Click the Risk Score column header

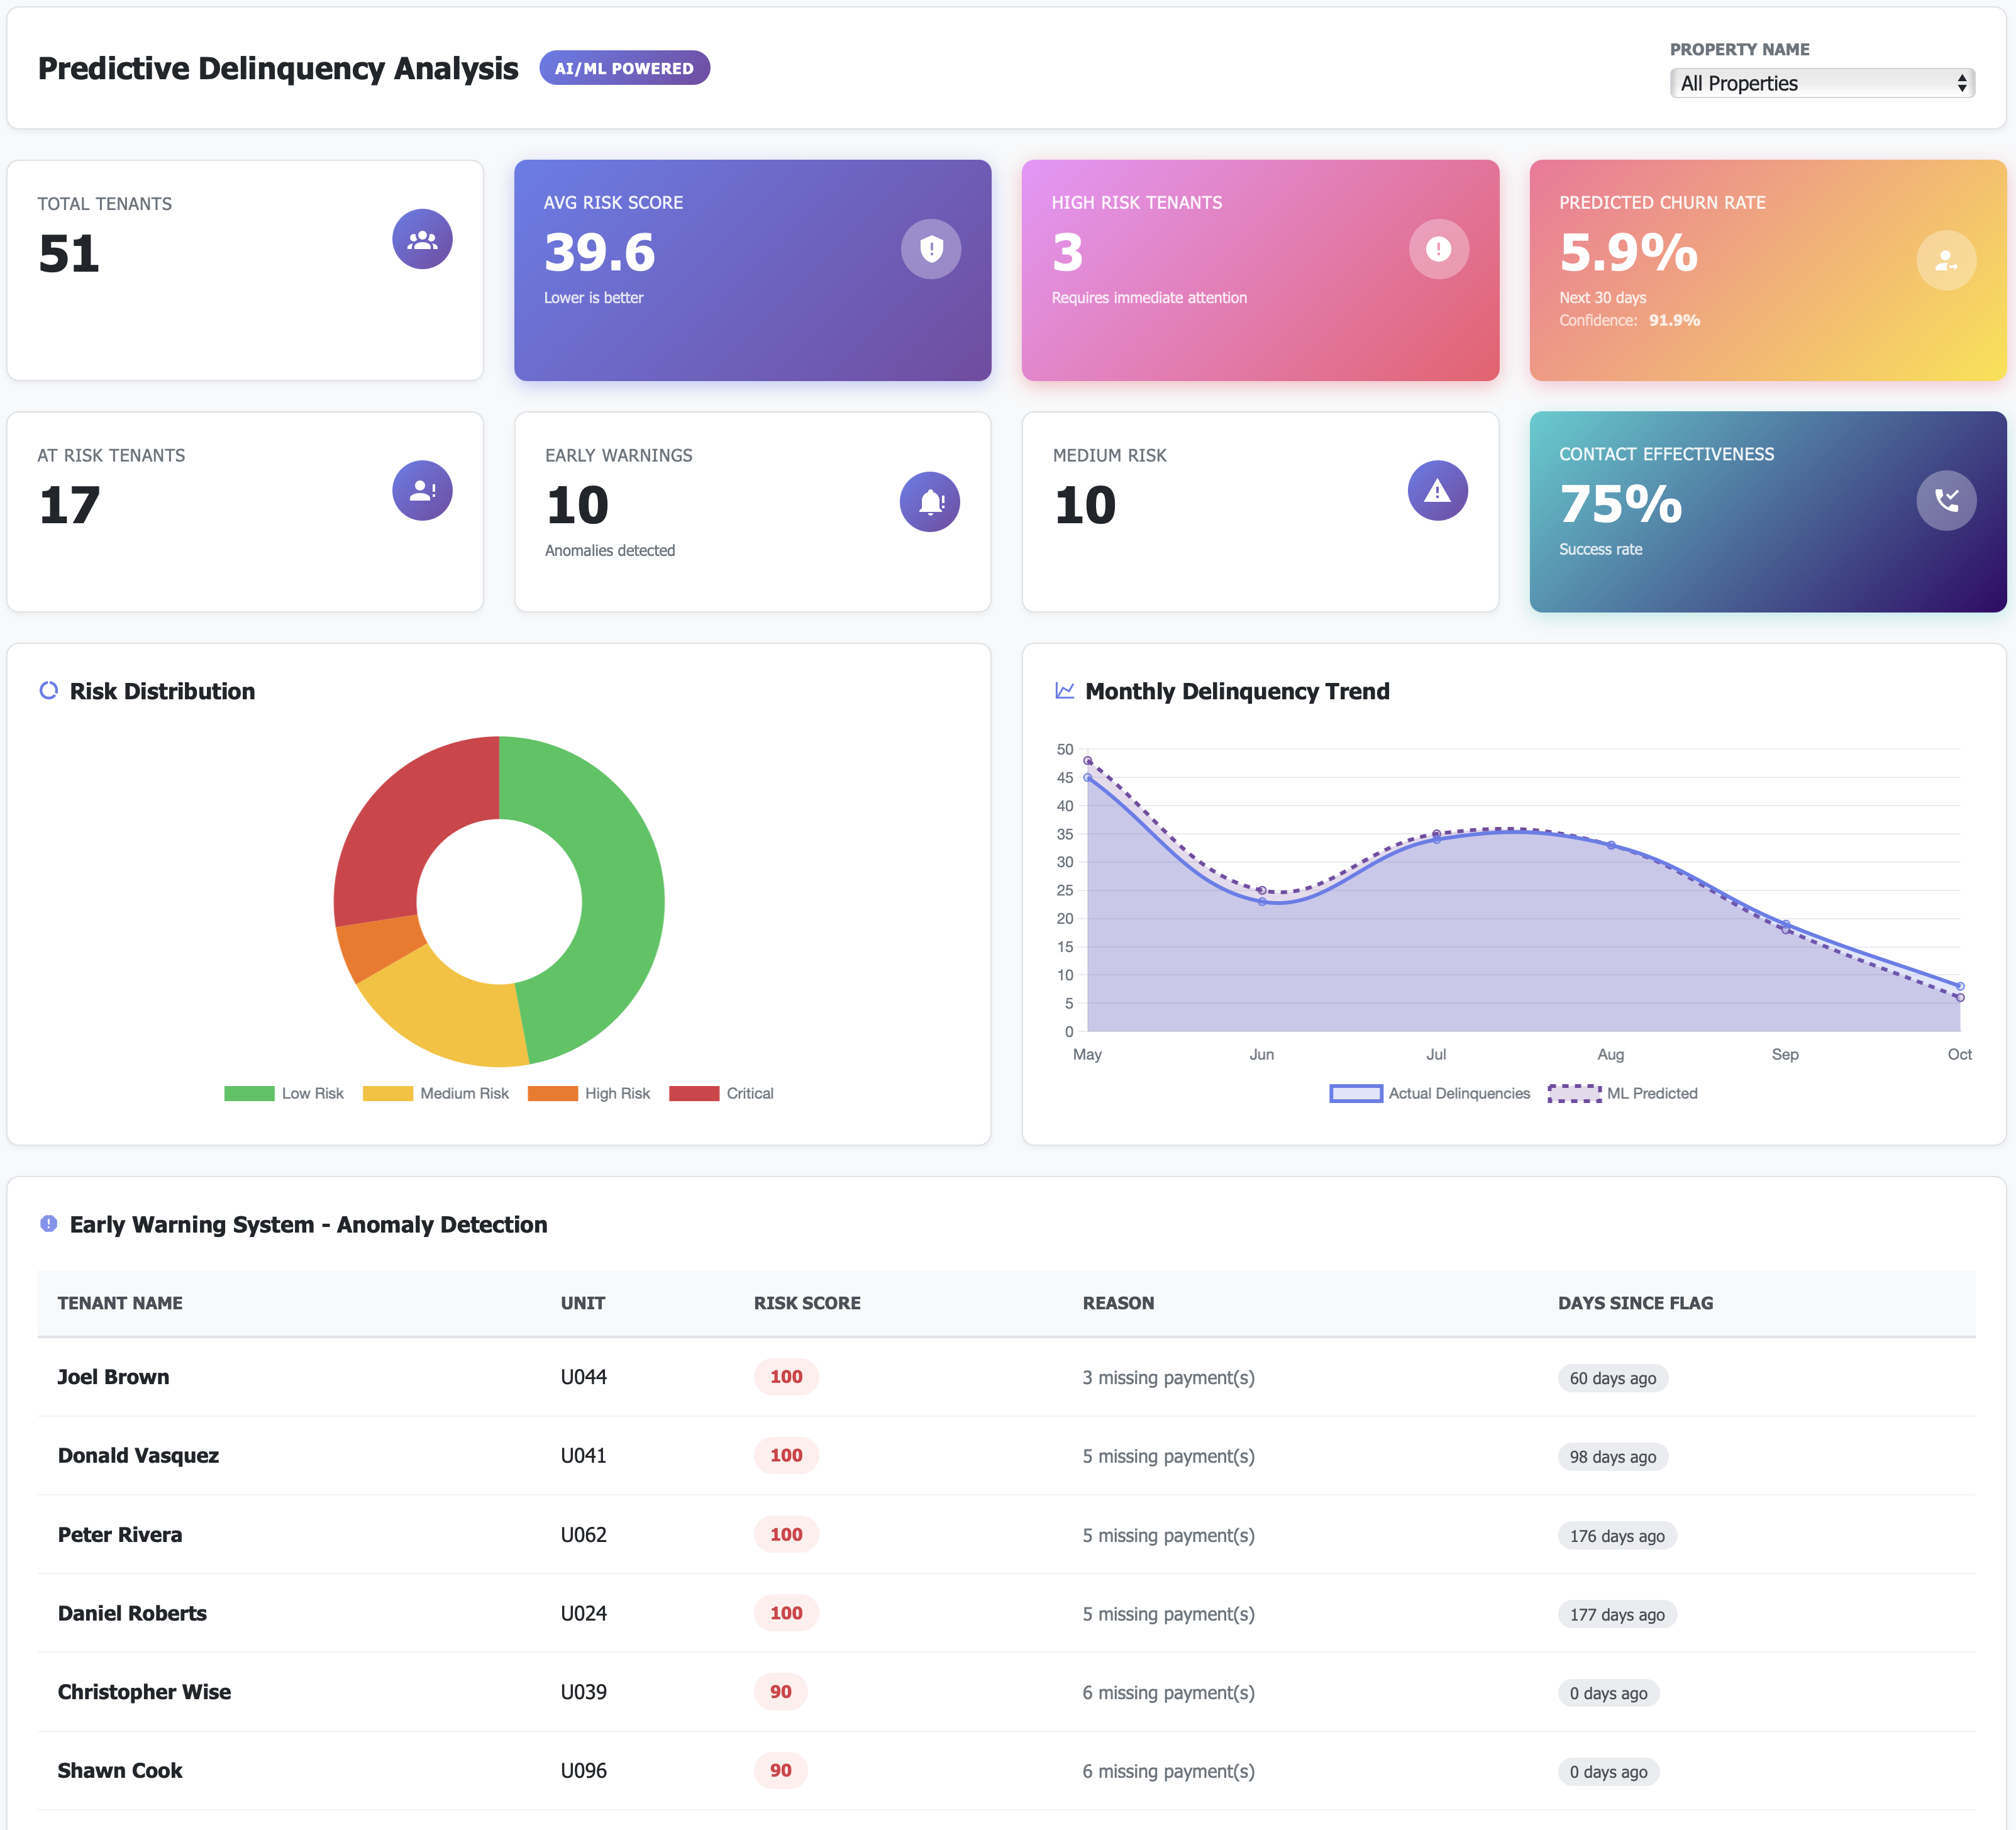(x=806, y=1303)
